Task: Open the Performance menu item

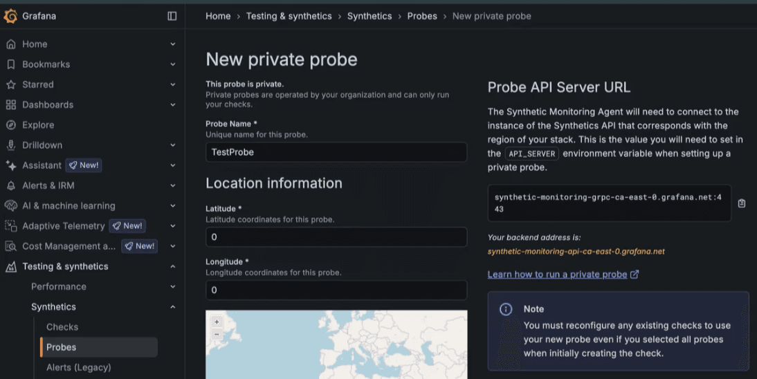Action: pyautogui.click(x=59, y=287)
